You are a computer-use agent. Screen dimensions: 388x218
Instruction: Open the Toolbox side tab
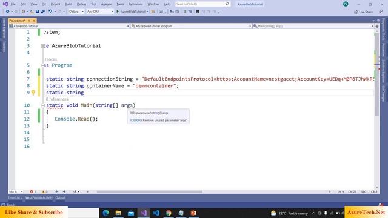pyautogui.click(x=4, y=46)
